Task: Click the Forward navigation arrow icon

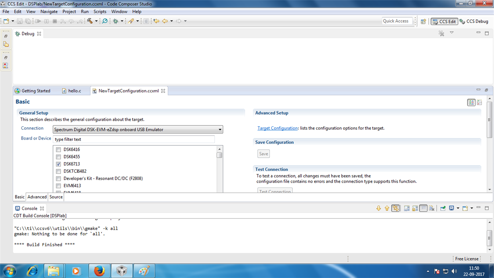Action: point(179,21)
